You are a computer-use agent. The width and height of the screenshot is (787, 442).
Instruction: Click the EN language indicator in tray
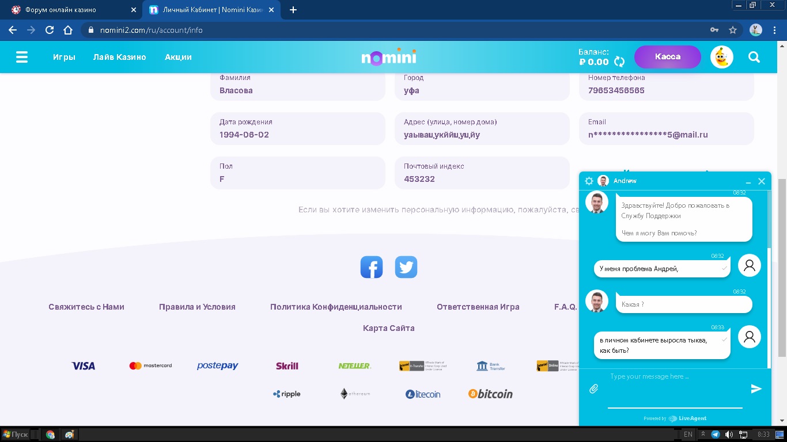tap(688, 435)
